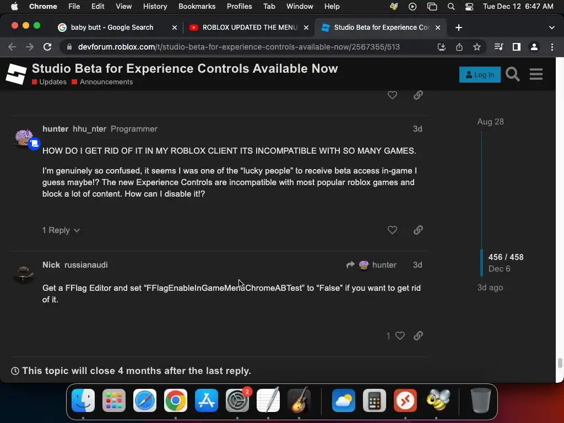The width and height of the screenshot is (564, 423).
Task: Click the Roblox logo in forum header
Action: (x=16, y=74)
